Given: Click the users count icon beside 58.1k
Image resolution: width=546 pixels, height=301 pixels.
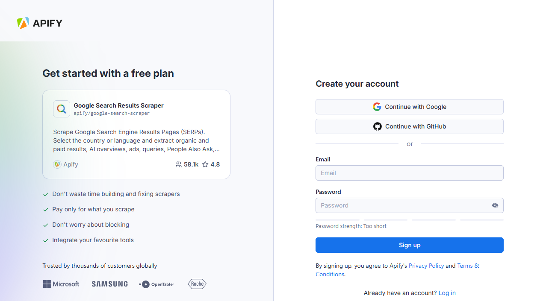Looking at the screenshot, I should coord(179,164).
